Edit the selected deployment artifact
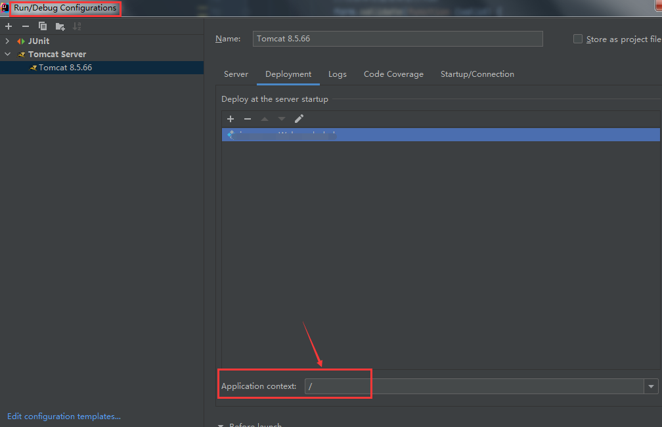 [299, 119]
